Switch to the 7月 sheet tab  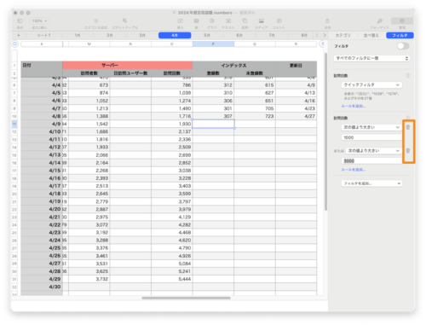[x=272, y=35]
